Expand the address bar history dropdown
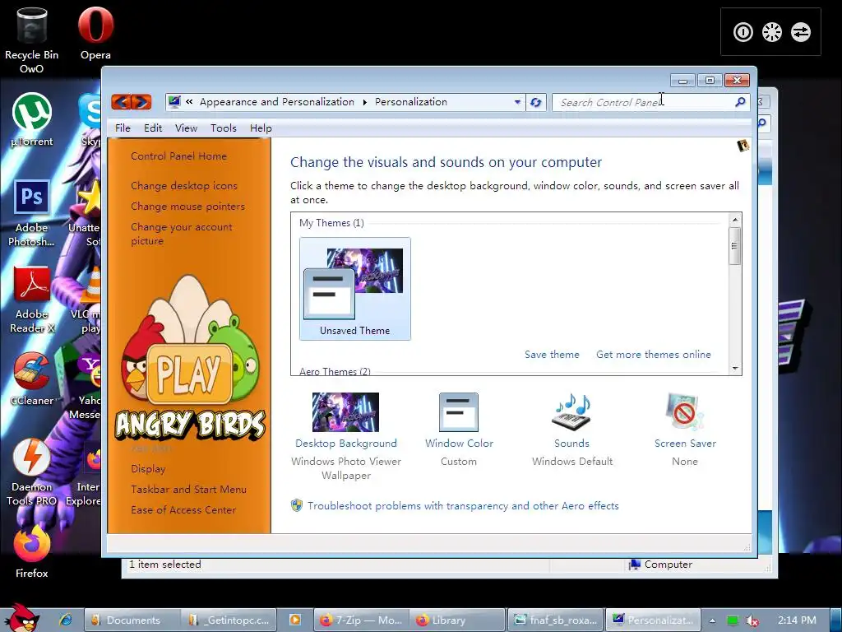This screenshot has height=632, width=842. [517, 102]
